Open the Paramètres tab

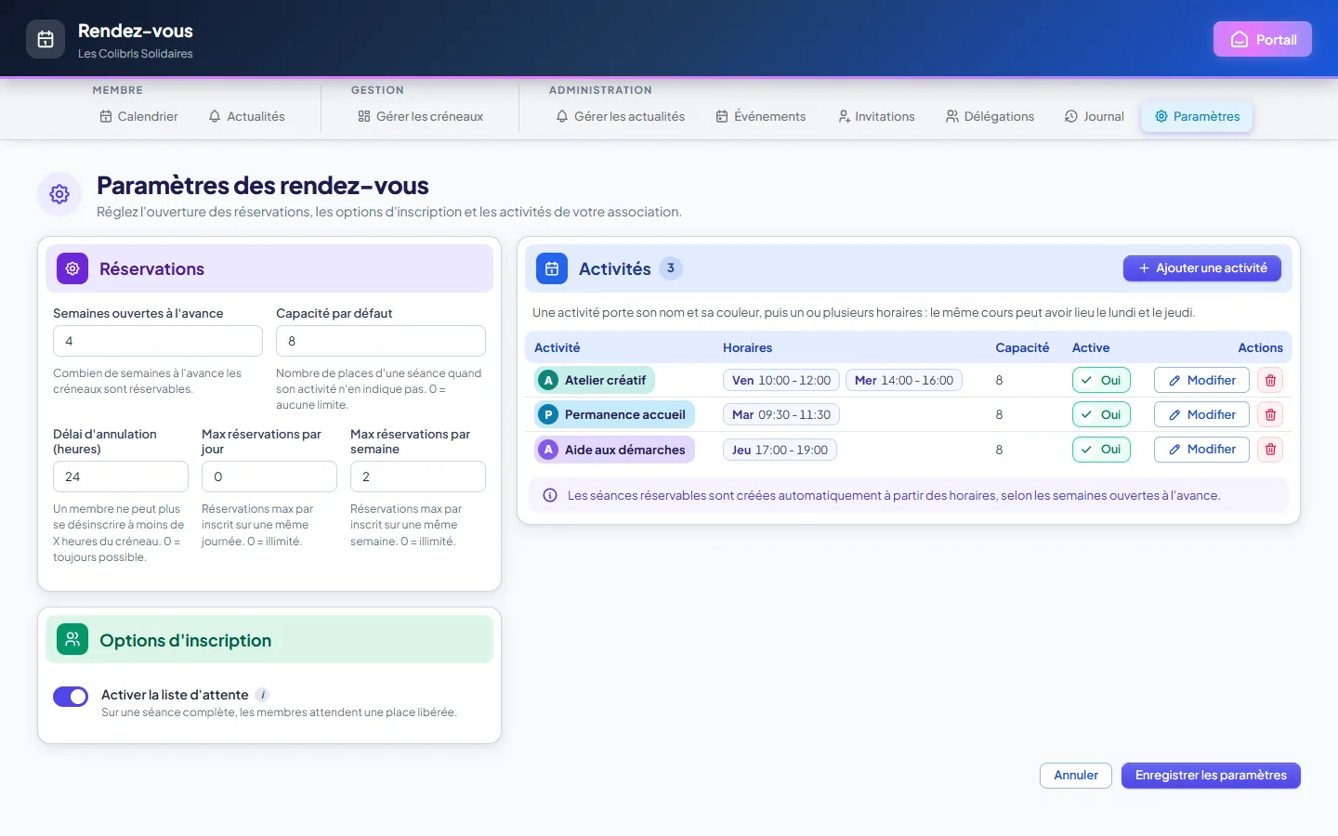coord(1197,116)
